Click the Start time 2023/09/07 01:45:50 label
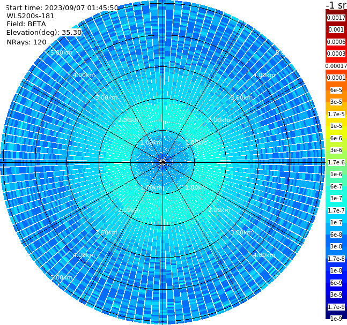The image size is (347, 325). coord(62,7)
